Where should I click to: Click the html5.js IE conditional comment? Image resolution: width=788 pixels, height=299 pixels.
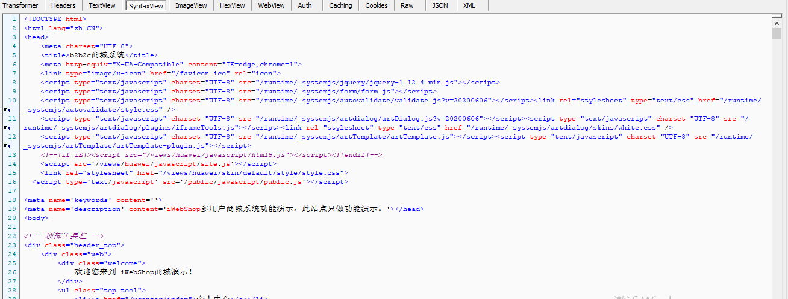[211, 155]
